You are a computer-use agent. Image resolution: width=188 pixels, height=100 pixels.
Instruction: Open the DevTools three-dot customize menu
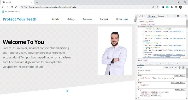click(182, 16)
